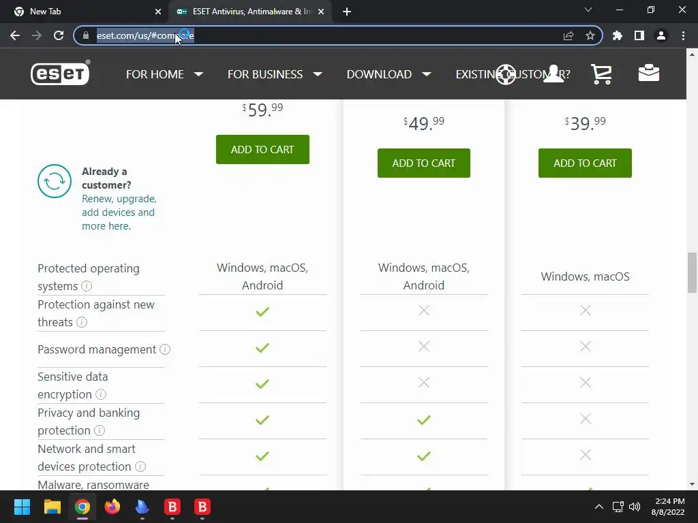Click Password management checkmark in $59.99 column
Image resolution: width=698 pixels, height=523 pixels.
click(262, 348)
